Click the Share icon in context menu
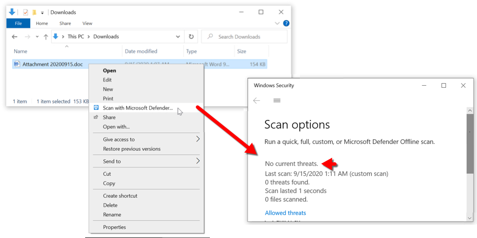This screenshot has width=477, height=238. point(96,117)
